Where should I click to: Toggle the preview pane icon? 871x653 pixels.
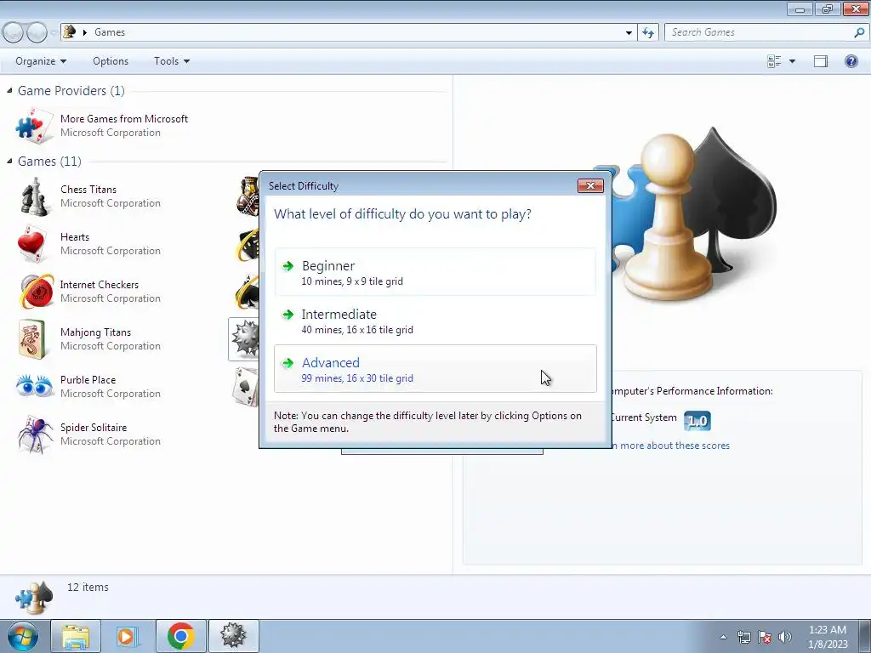(821, 61)
